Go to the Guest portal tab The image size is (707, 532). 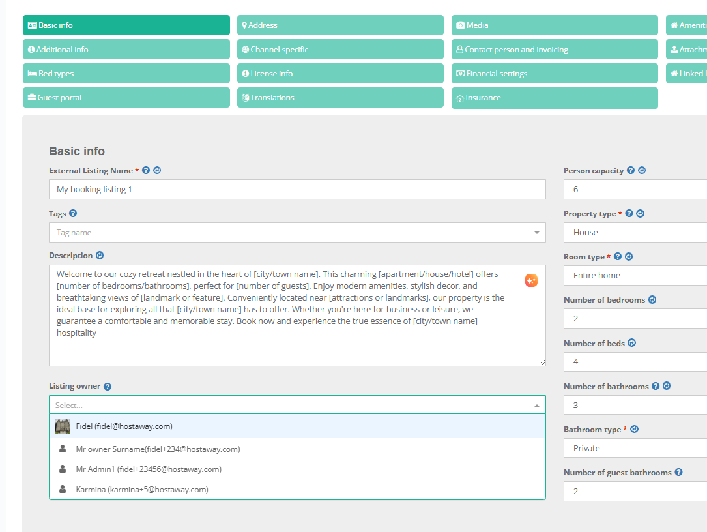(126, 98)
